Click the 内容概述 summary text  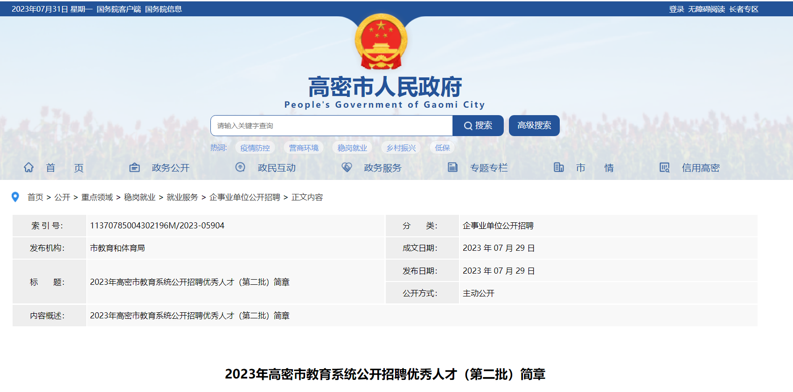(190, 316)
